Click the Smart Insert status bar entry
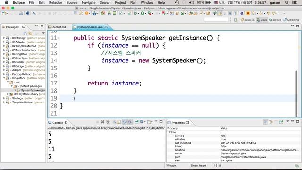The width and height of the screenshot is (302, 170). [198, 166]
